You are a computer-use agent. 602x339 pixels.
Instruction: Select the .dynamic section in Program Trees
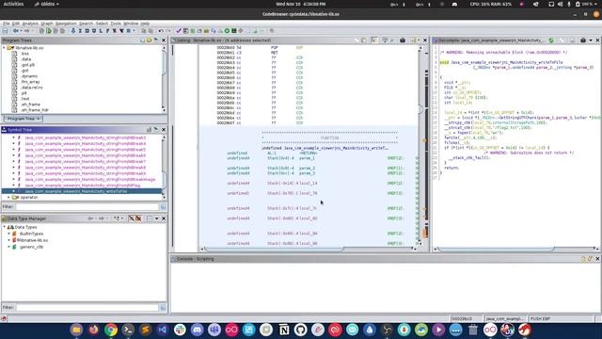[29, 76]
